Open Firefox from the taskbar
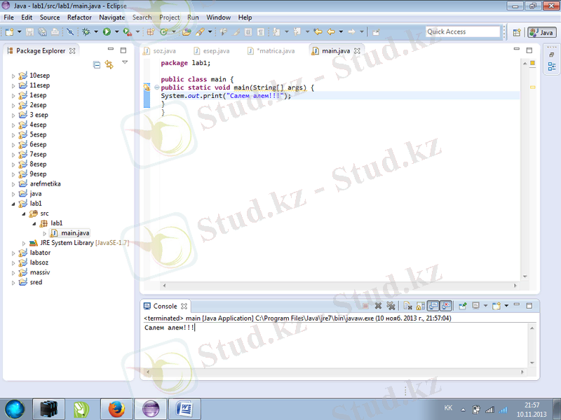This screenshot has width=561, height=420. [x=116, y=409]
